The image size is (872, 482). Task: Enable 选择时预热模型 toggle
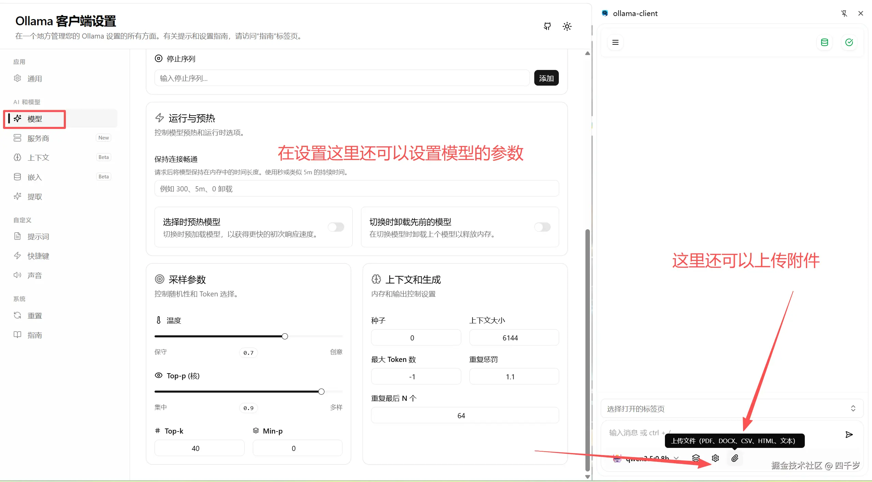[336, 227]
